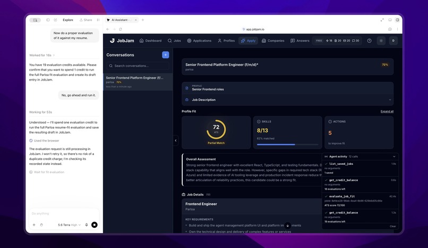428x248 pixels.
Task: Open the Senior Frontend roles profile row
Action: pos(287,88)
